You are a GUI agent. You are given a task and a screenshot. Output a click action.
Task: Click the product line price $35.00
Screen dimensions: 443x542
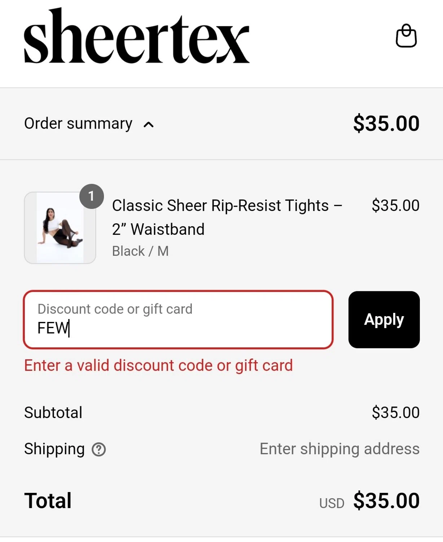coord(395,206)
